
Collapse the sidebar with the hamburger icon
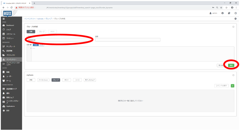(x=3, y=18)
